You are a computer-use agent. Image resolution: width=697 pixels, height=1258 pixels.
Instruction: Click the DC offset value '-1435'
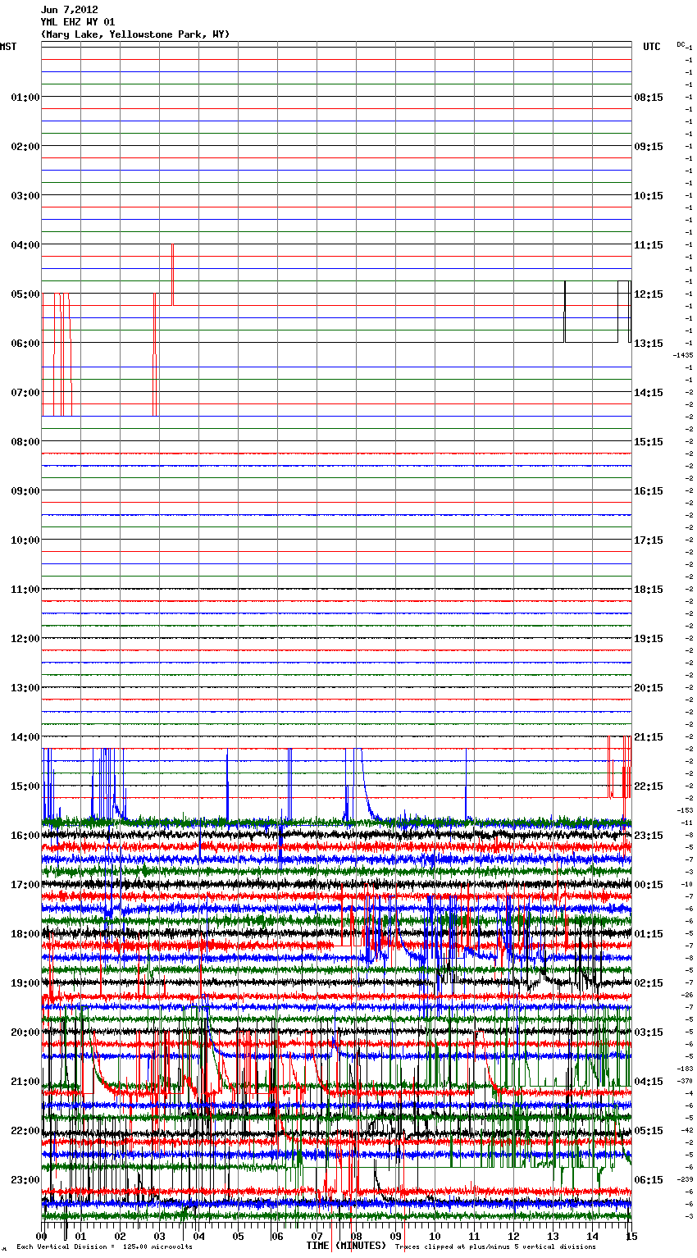click(x=683, y=355)
